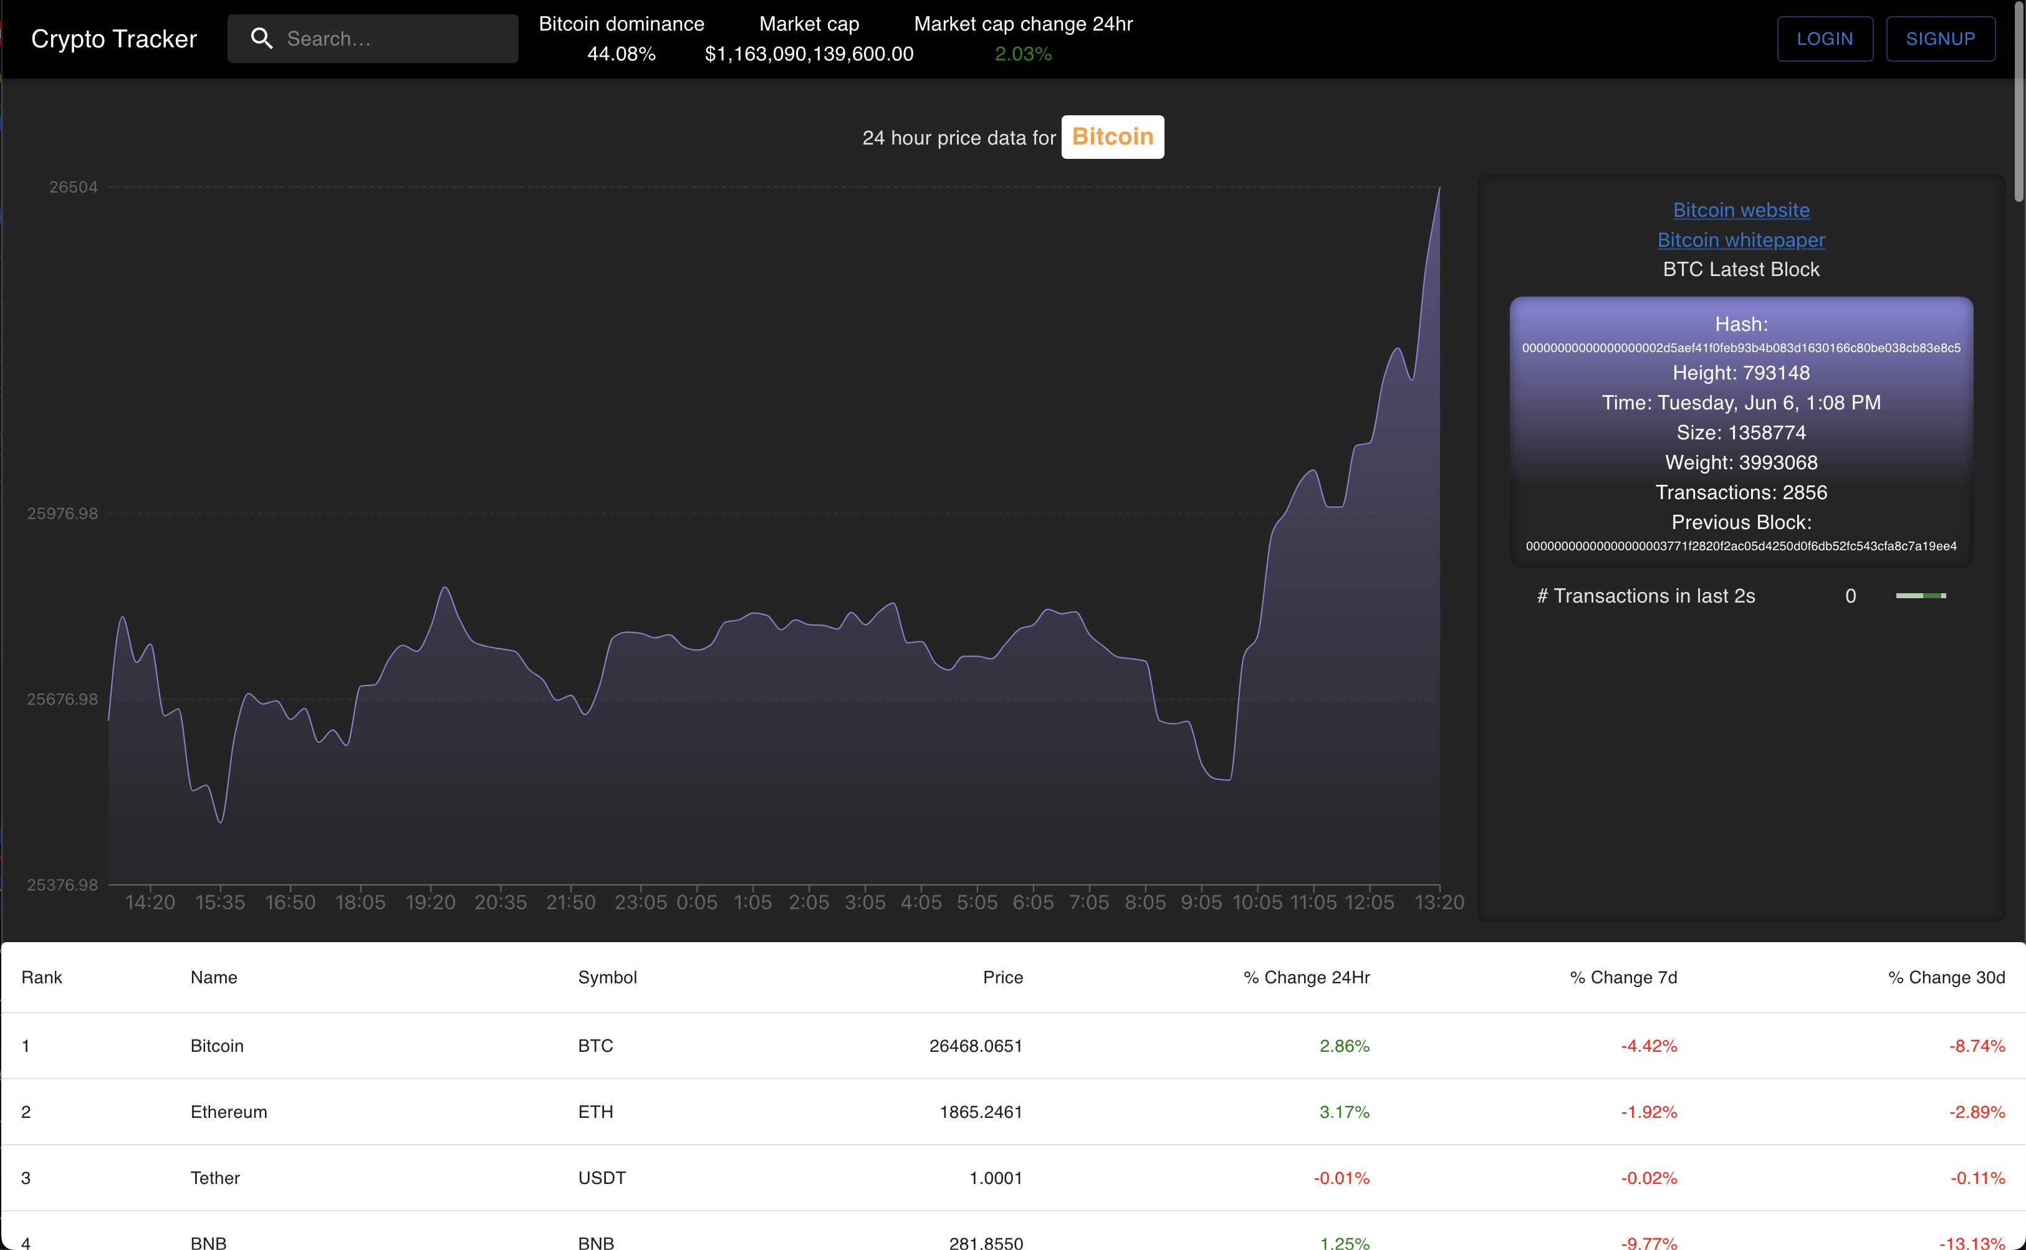
Task: Click the Crypto Tracker title
Action: tap(114, 39)
